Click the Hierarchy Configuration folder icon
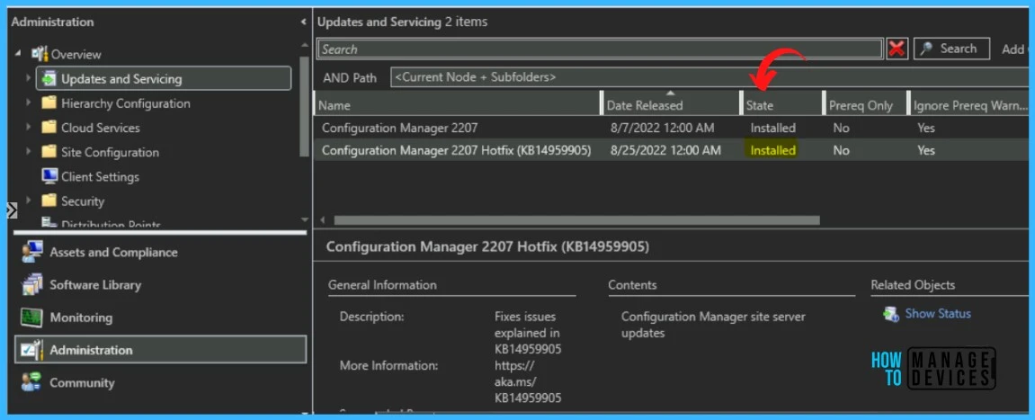Screen dimensions: 1035x420 (49, 103)
